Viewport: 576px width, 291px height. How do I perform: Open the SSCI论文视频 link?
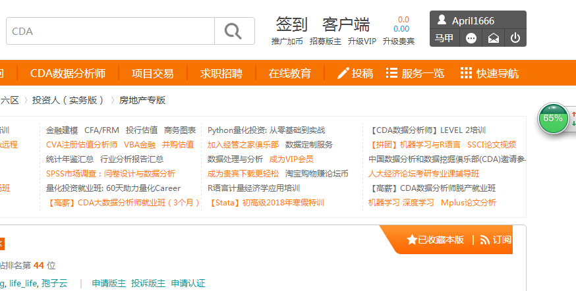click(492, 145)
